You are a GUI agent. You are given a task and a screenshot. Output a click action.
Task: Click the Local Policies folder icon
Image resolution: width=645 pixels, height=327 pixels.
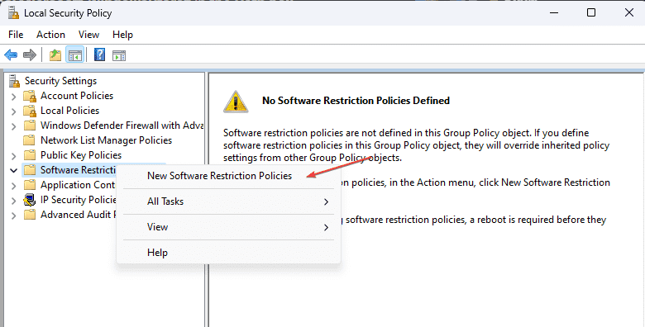pos(30,111)
